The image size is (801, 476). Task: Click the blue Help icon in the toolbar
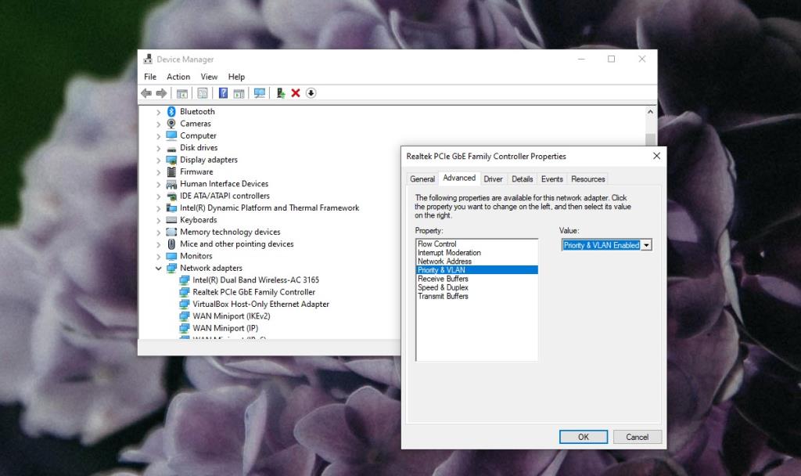(x=224, y=93)
